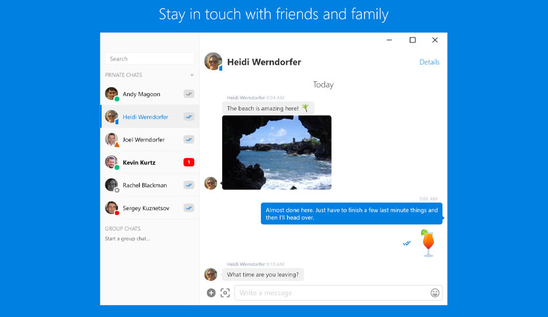Focus the Write a message field
The width and height of the screenshot is (548, 317).
[332, 293]
